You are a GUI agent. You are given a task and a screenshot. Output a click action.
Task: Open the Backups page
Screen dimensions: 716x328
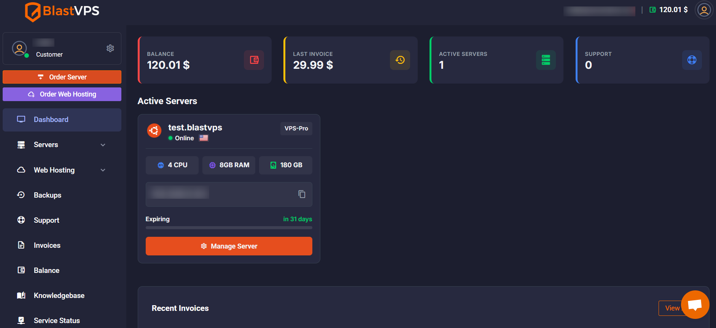point(62,195)
